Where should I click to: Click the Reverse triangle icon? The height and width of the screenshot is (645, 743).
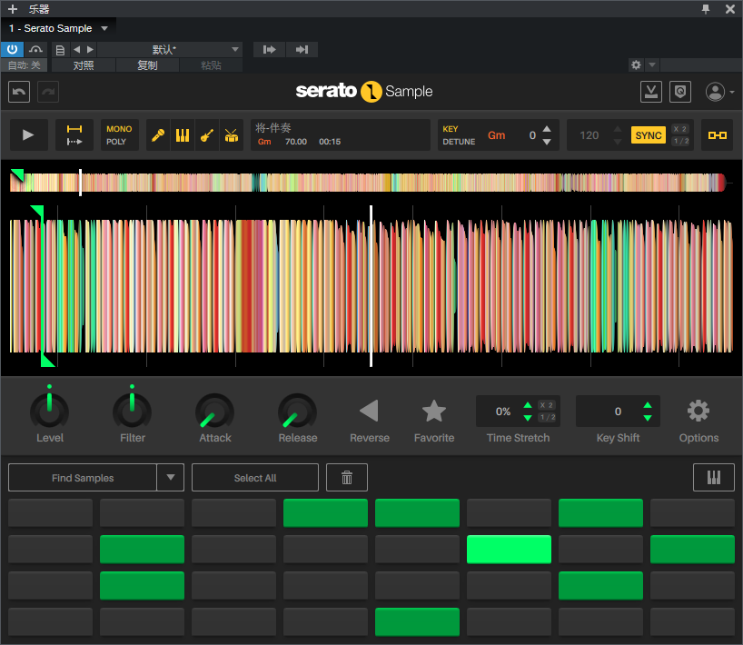tap(369, 411)
